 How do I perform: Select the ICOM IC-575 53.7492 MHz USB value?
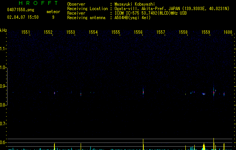[x=150, y=13]
